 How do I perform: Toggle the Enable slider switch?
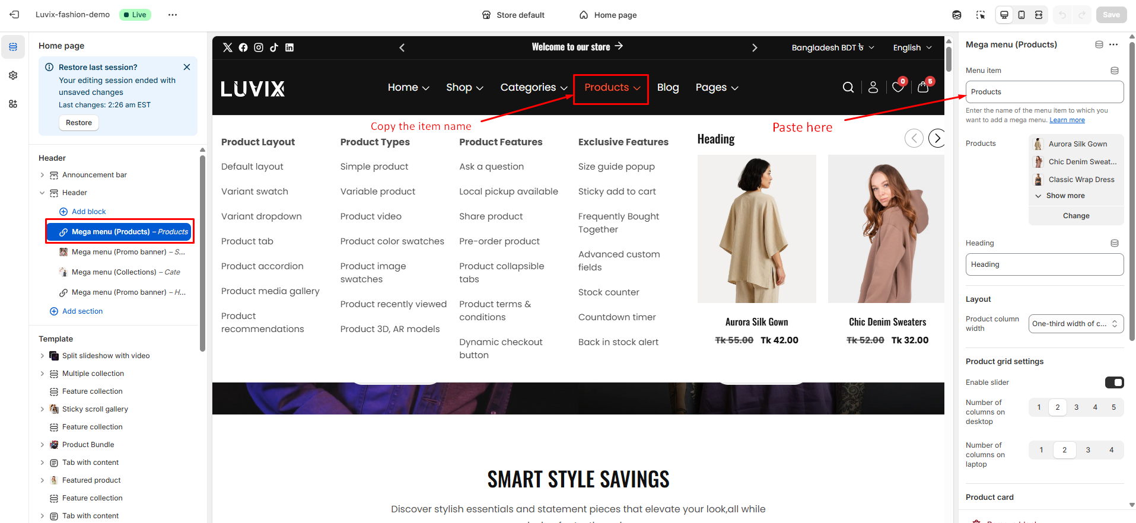(x=1114, y=382)
